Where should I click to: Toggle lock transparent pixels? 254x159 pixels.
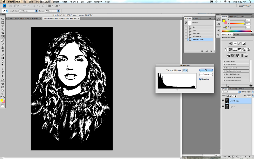pos(228,96)
